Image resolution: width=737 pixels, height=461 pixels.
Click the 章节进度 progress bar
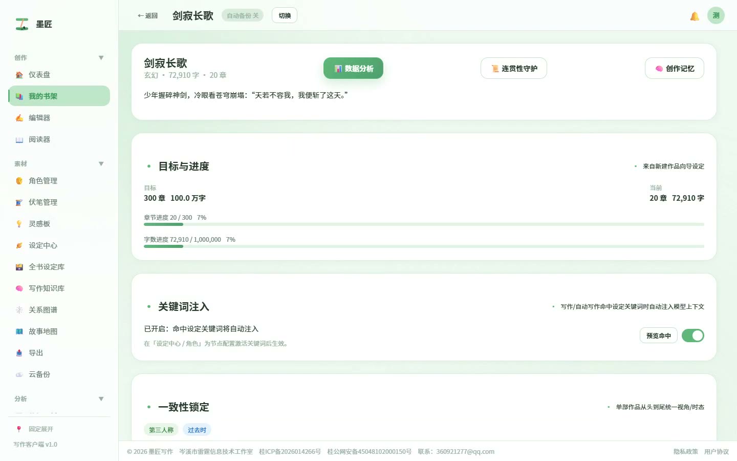pyautogui.click(x=424, y=224)
